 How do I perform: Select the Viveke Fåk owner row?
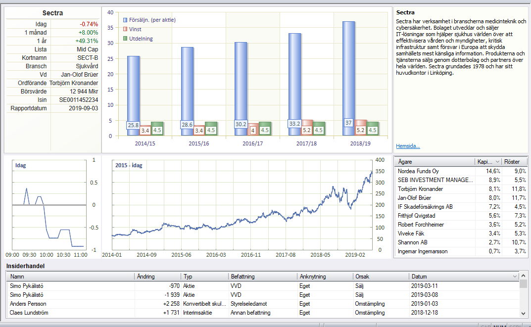pyautogui.click(x=461, y=234)
